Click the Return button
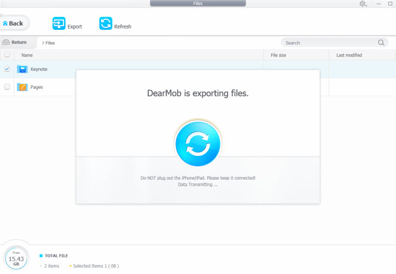Image resolution: width=396 pixels, height=274 pixels. [18, 43]
